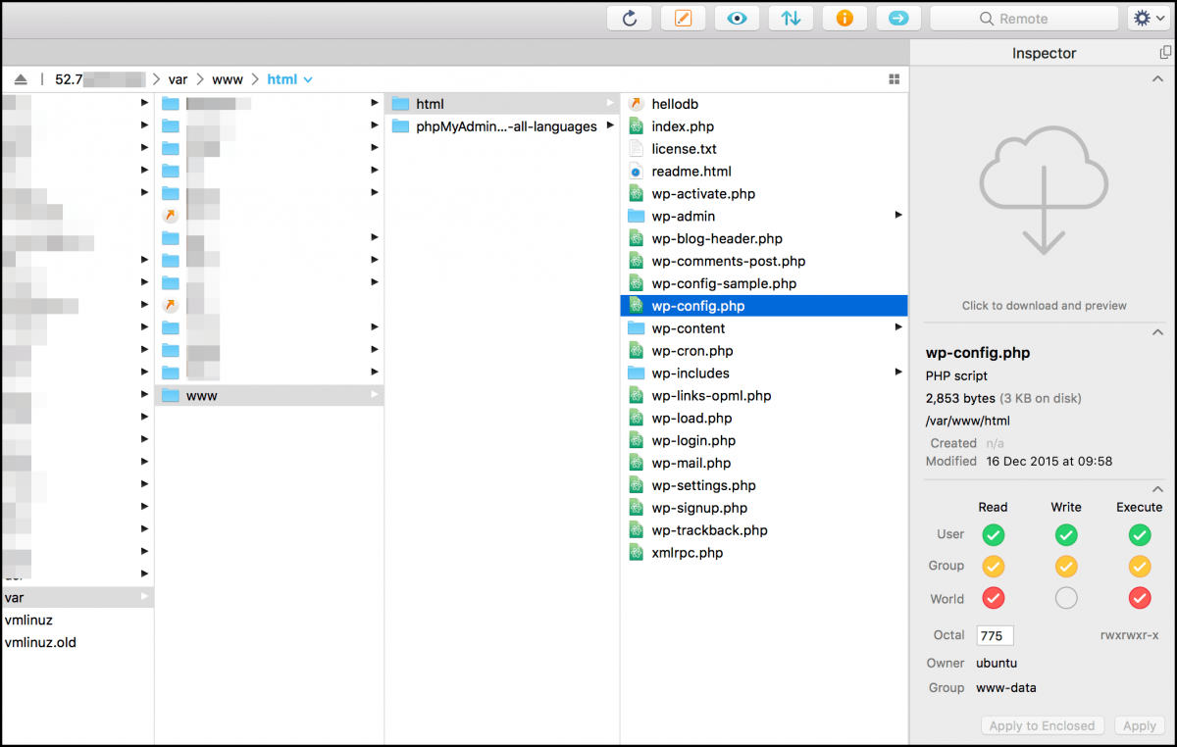
Task: Click the Quick Look eye icon
Action: click(737, 18)
